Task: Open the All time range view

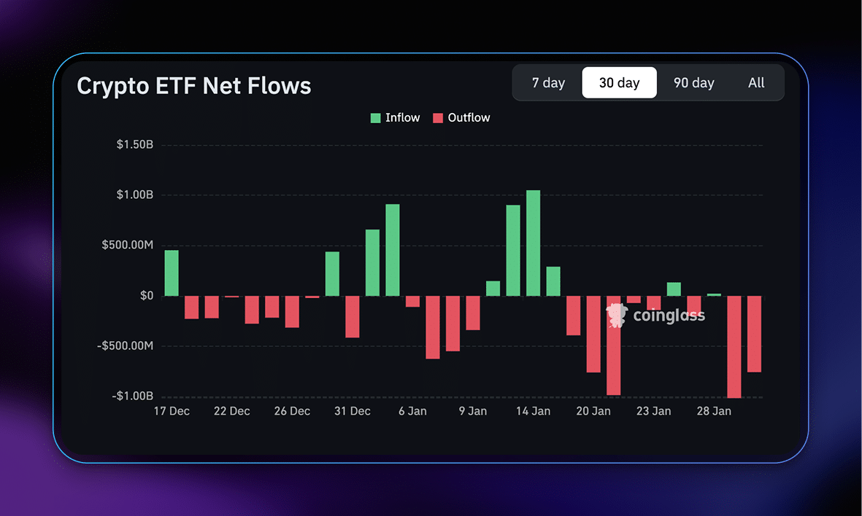Action: pyautogui.click(x=756, y=82)
